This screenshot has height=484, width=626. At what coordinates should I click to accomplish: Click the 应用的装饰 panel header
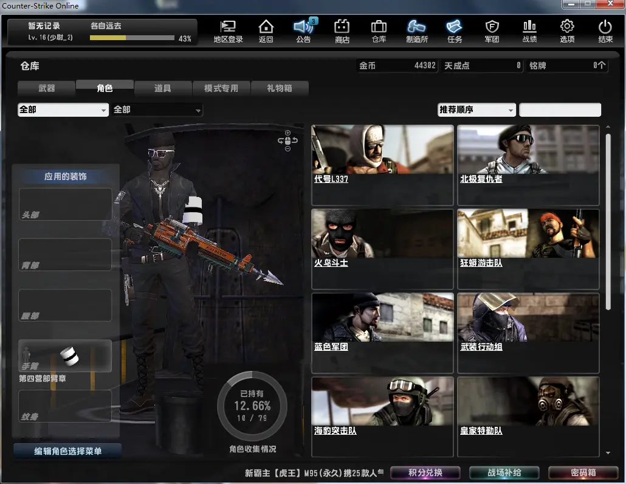tap(66, 176)
